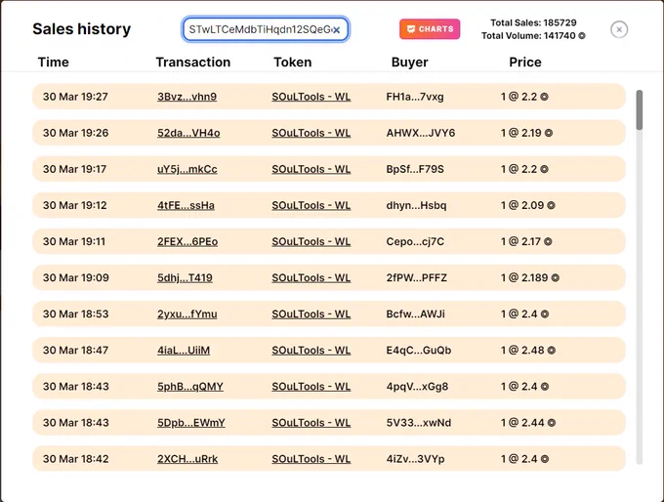Open transaction 2XCH...uRrk
664x502 pixels.
(x=187, y=459)
